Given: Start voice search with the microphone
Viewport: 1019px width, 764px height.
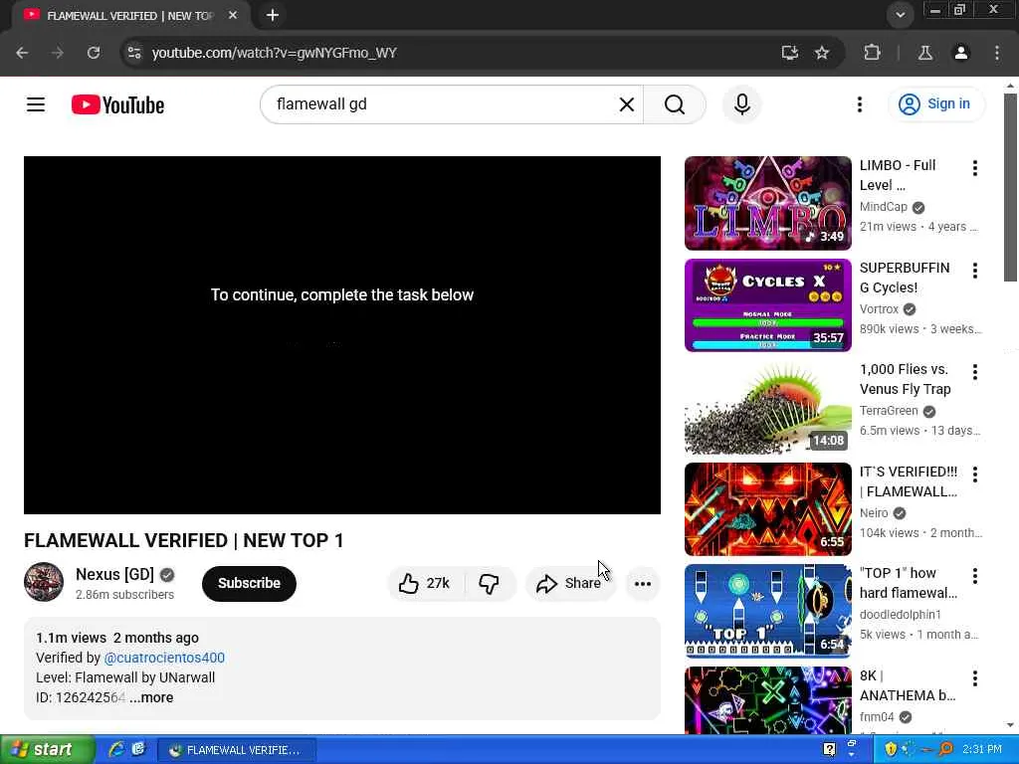Looking at the screenshot, I should (742, 103).
